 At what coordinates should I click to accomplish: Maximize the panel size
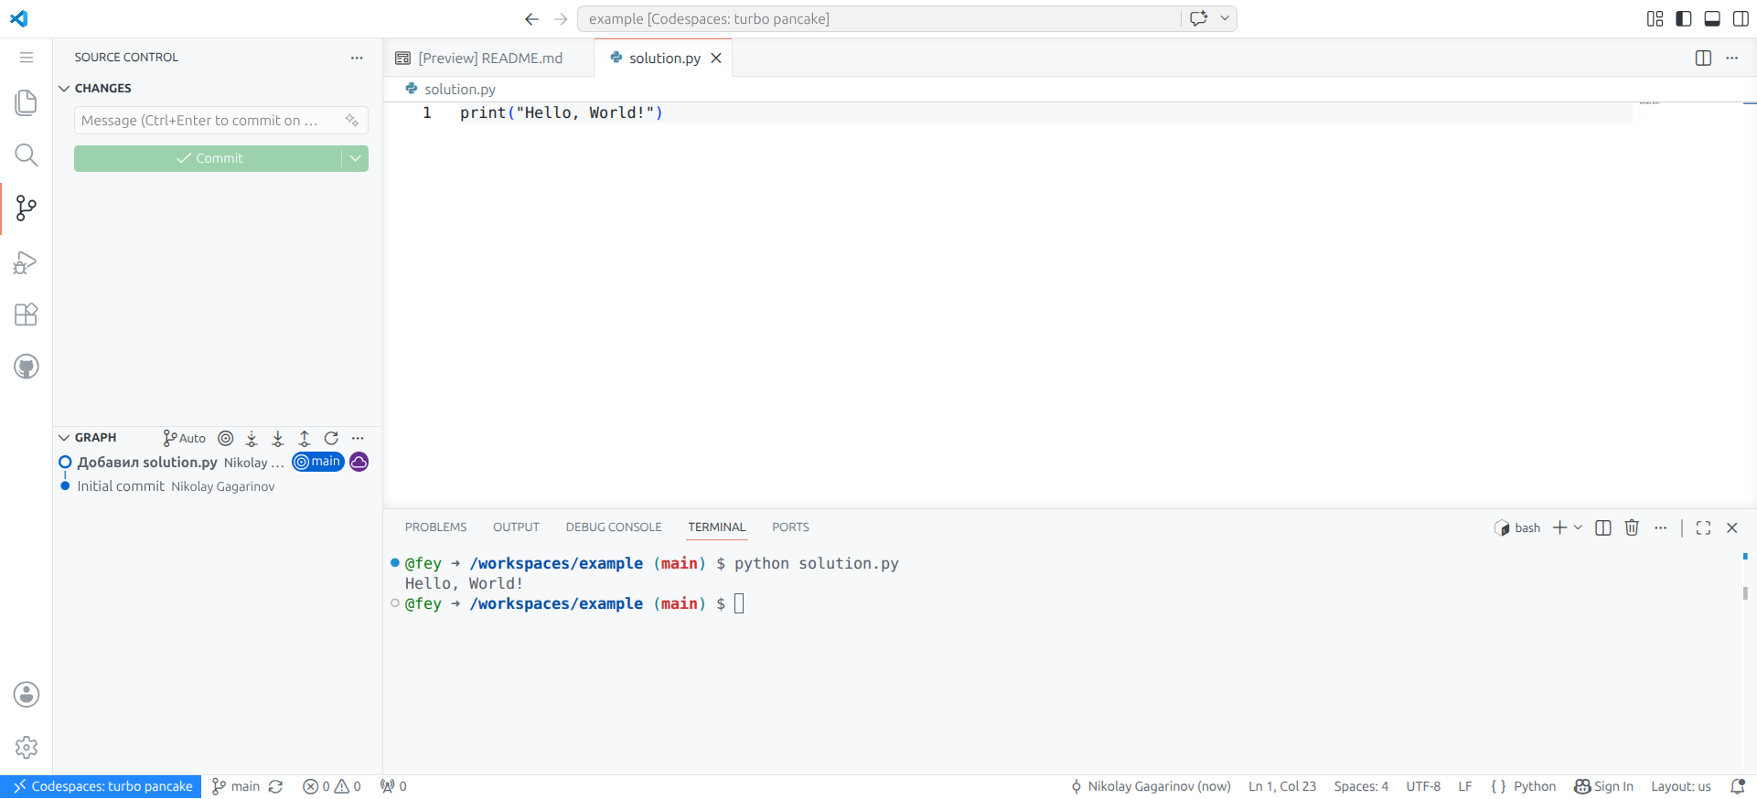tap(1703, 527)
